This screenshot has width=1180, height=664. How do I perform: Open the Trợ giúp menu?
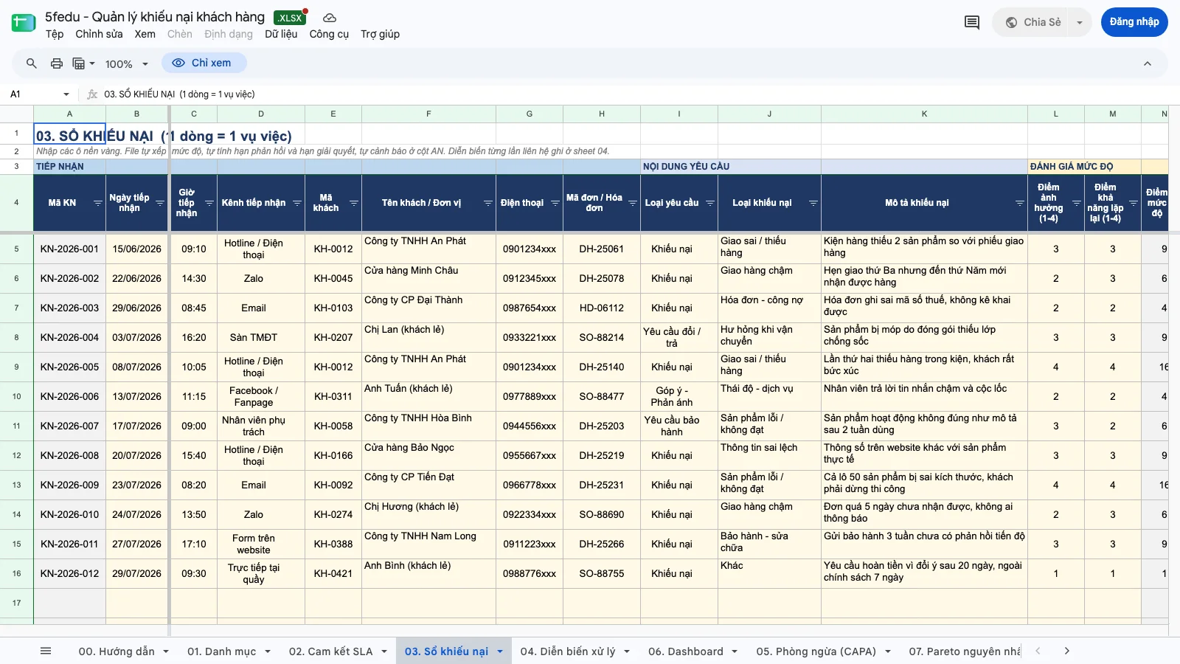pyautogui.click(x=380, y=34)
